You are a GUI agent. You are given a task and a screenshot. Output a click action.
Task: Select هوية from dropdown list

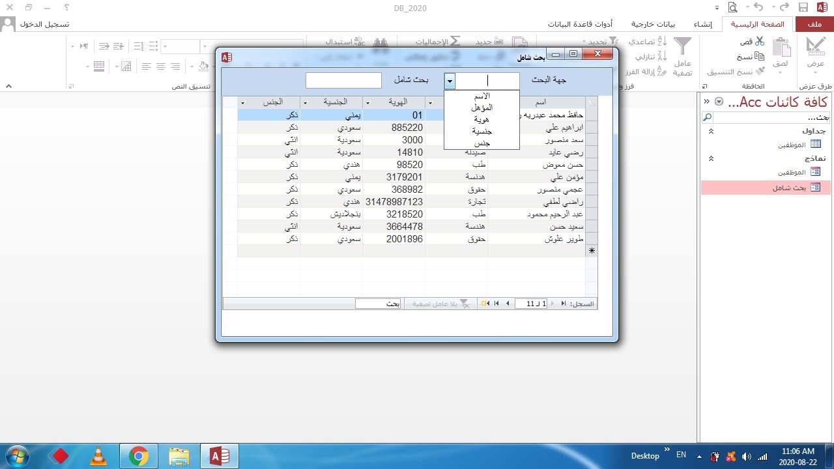(482, 119)
